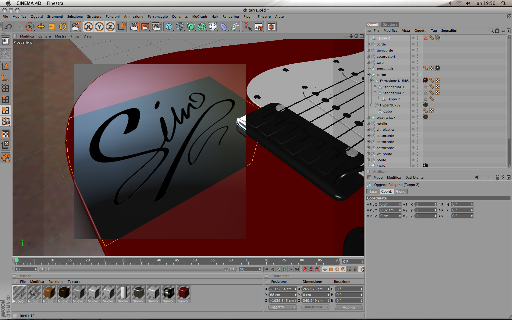
Task: Activate the Scale tool
Action: coord(52,27)
